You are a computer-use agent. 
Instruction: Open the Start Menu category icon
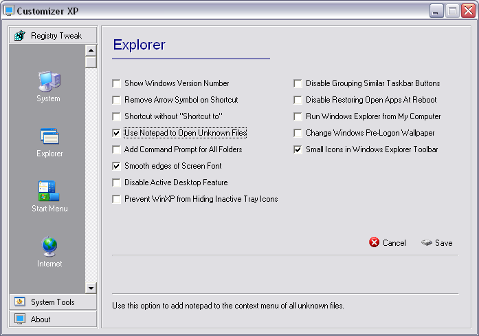49,191
